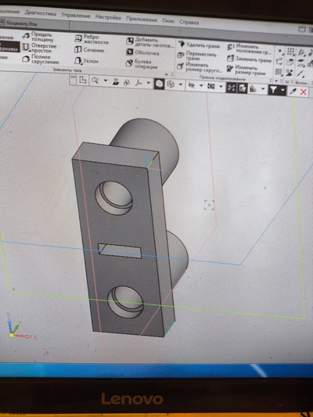313x417 pixels.
Task: Click Удалить грани tool
Action: point(199,45)
